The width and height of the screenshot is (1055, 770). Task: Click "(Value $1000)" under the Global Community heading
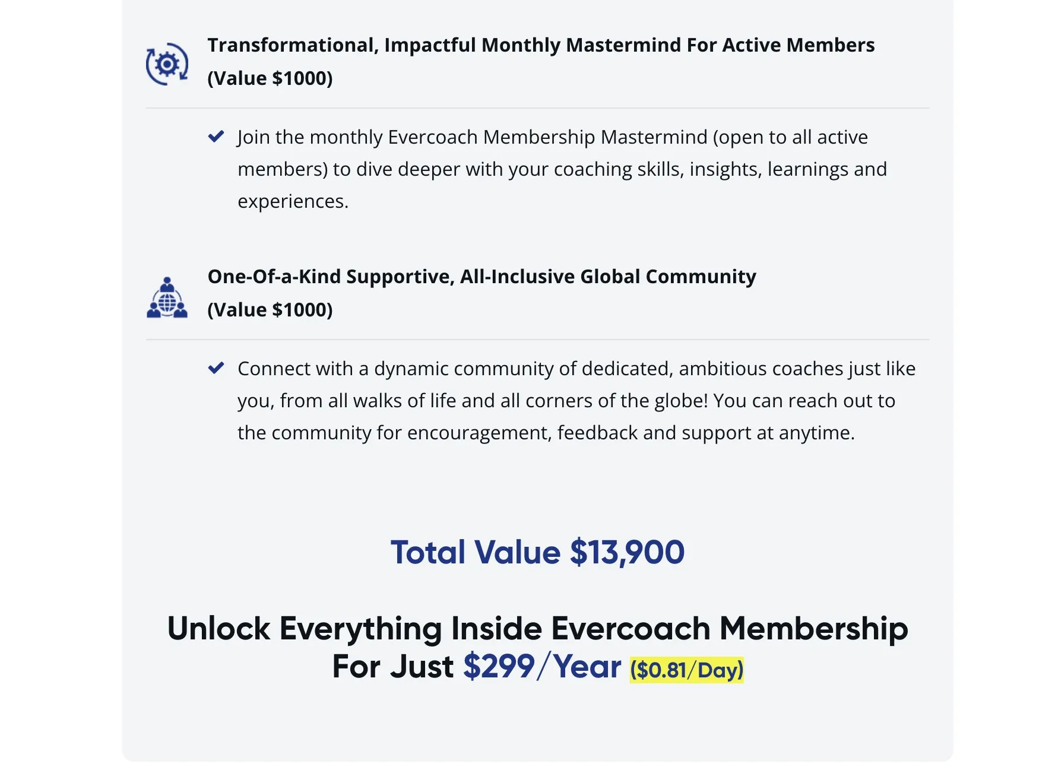pos(270,310)
